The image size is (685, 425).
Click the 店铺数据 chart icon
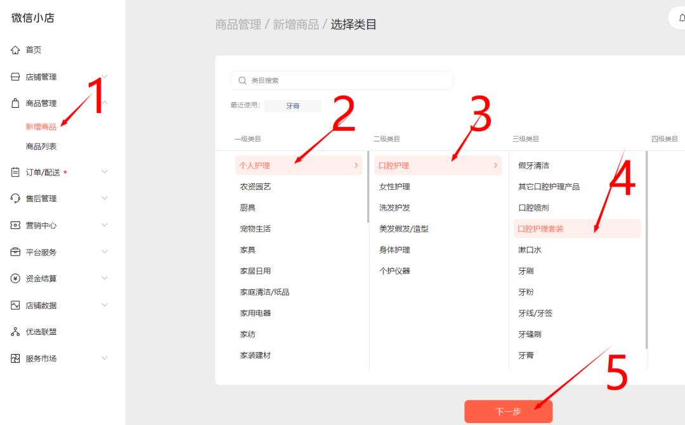click(15, 305)
